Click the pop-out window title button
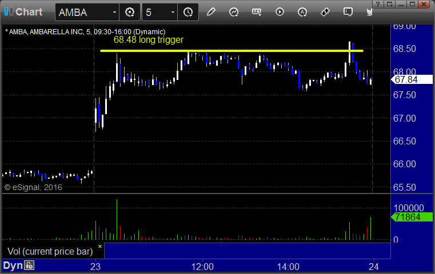 pos(389,4)
